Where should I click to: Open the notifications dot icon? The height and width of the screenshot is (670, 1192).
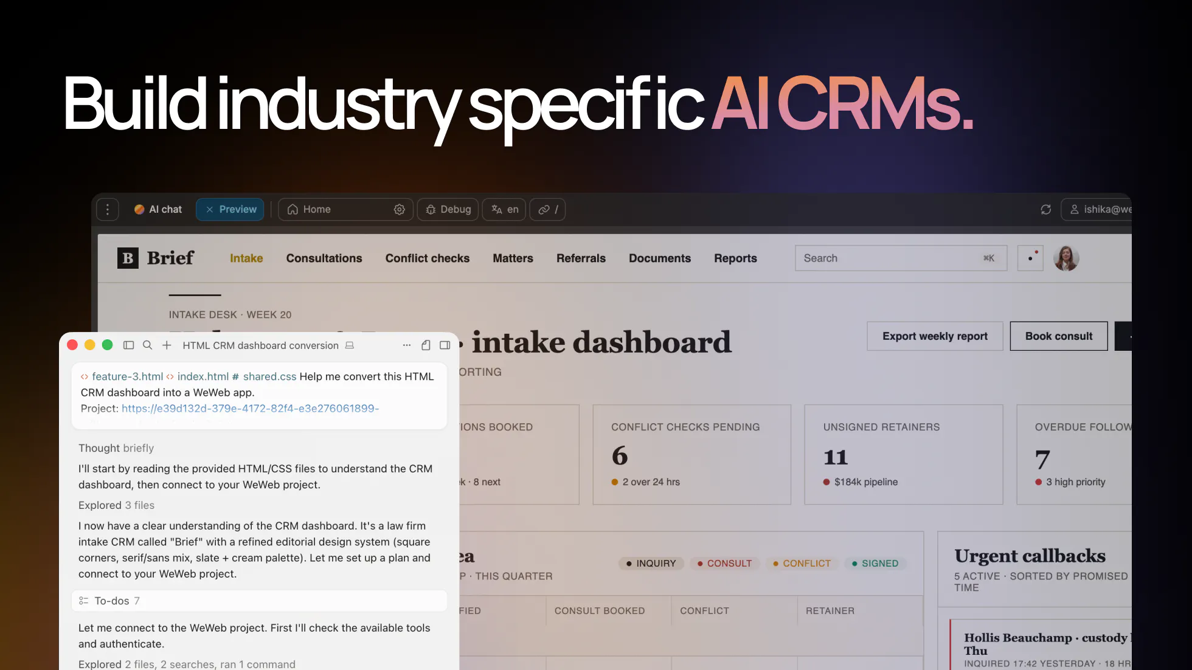pyautogui.click(x=1030, y=258)
